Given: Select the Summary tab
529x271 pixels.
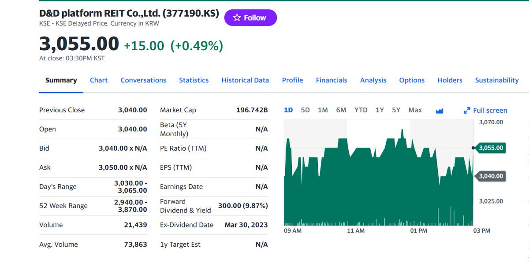Looking at the screenshot, I should coord(61,80).
